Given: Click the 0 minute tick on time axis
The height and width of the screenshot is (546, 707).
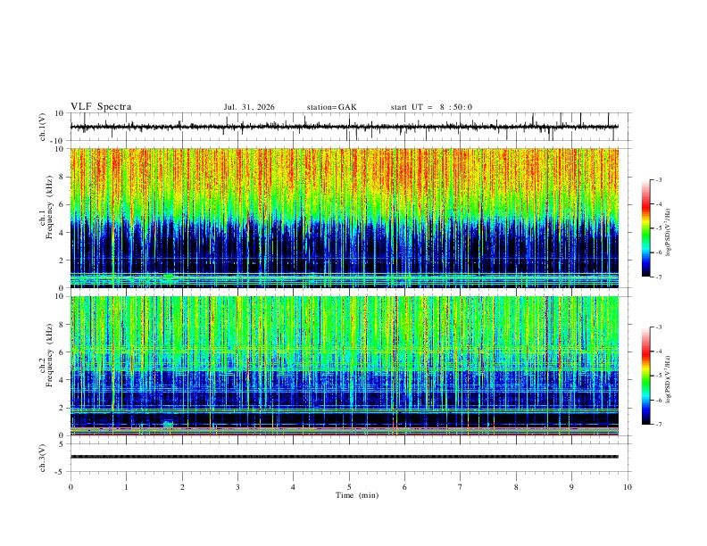Looking at the screenshot, I should pos(71,487).
